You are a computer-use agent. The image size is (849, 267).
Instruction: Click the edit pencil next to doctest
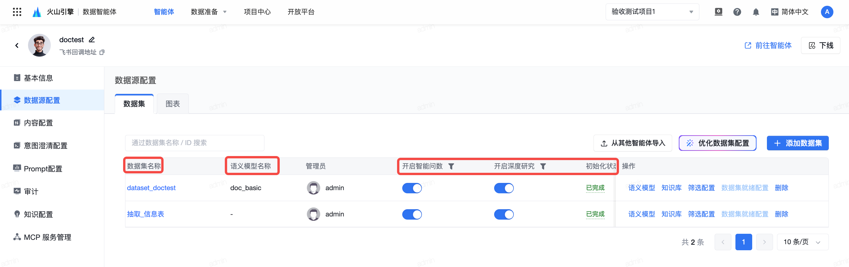pos(92,40)
